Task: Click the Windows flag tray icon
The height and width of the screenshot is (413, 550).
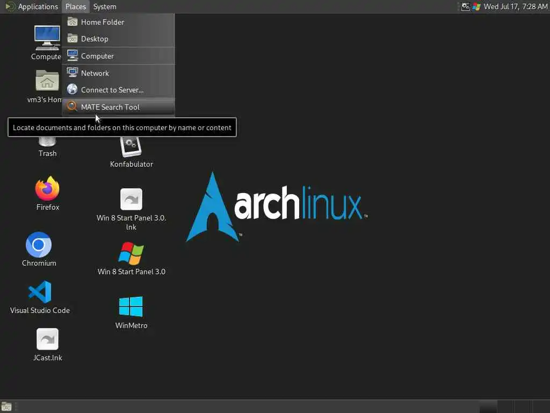Action: click(x=476, y=6)
